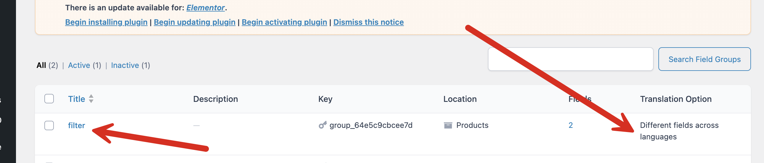Filter list to Inactive field groups
Screen dimensions: 764x163
[x=130, y=65]
